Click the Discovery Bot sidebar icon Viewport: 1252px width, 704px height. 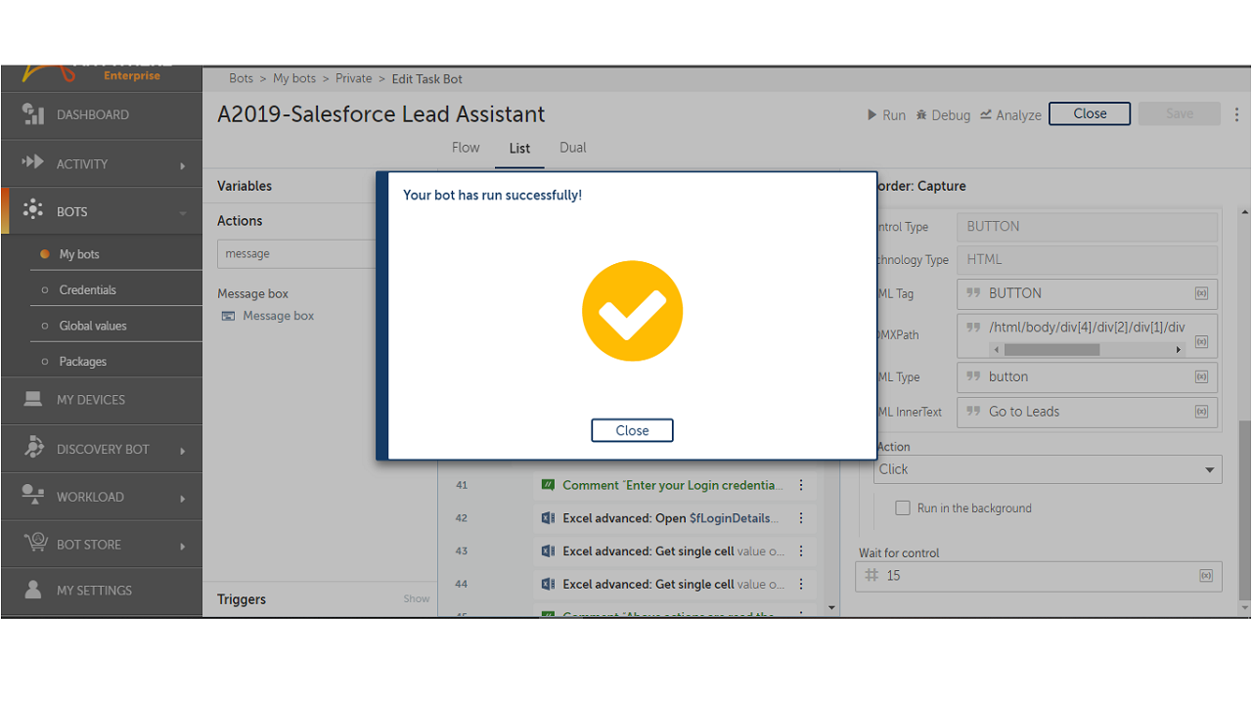coord(33,448)
